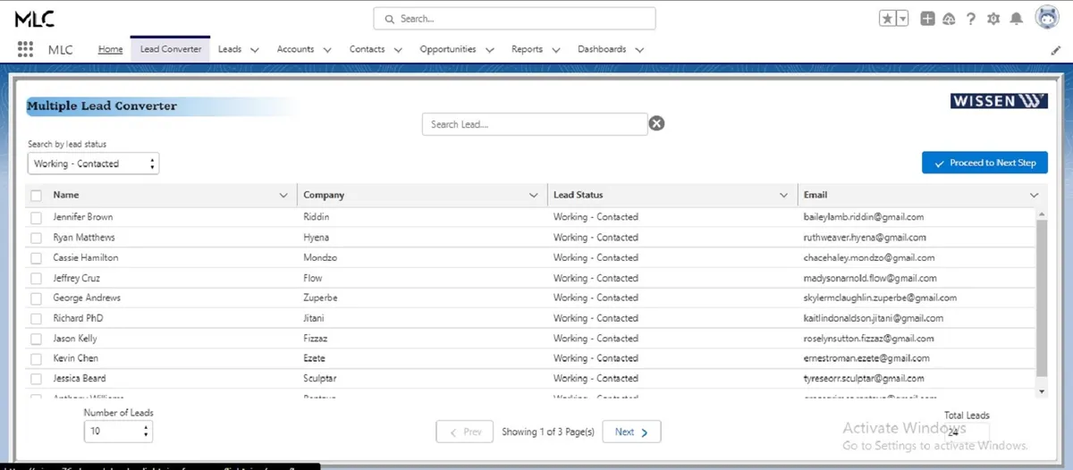Expand the Email column menu chevron
The height and width of the screenshot is (470, 1073).
click(x=1035, y=195)
